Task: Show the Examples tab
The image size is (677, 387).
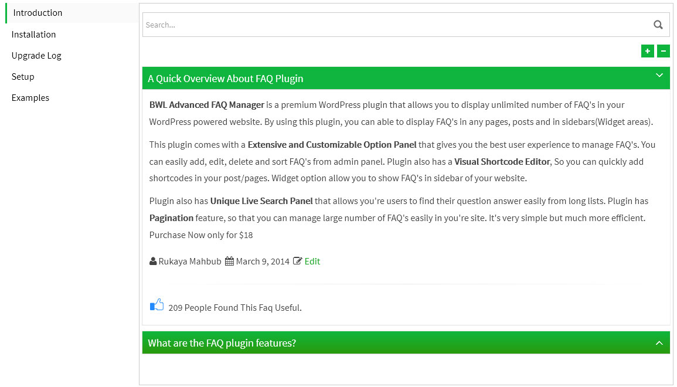Action: (30, 98)
